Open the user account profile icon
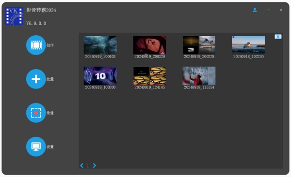Screen dimensions: 291x177 255,10
